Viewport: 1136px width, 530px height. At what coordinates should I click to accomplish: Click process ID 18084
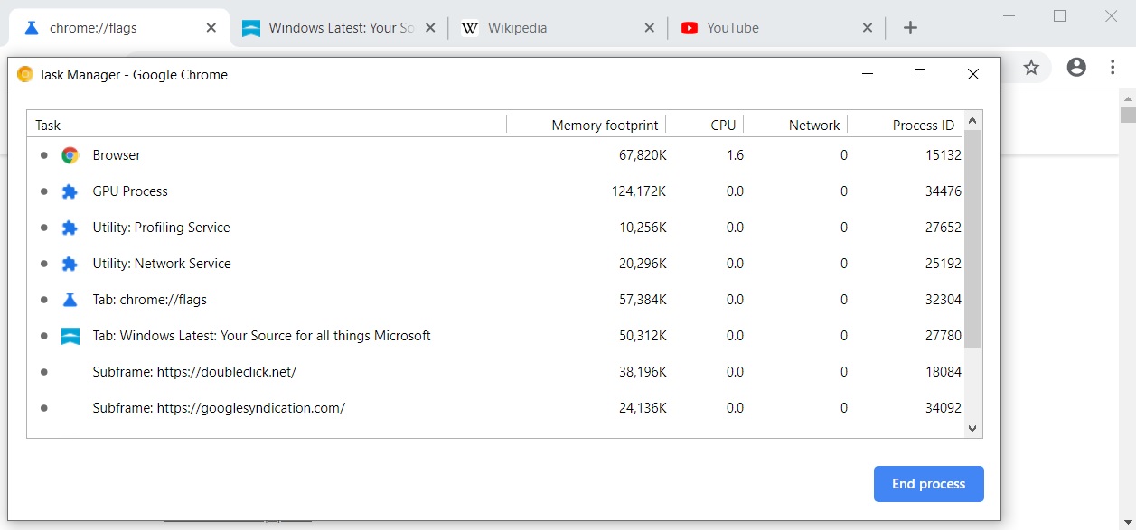click(943, 372)
